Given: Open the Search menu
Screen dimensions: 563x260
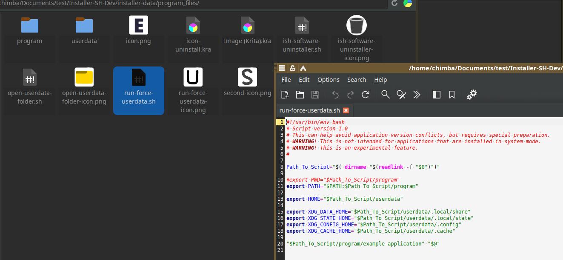Looking at the screenshot, I should pyautogui.click(x=356, y=80).
